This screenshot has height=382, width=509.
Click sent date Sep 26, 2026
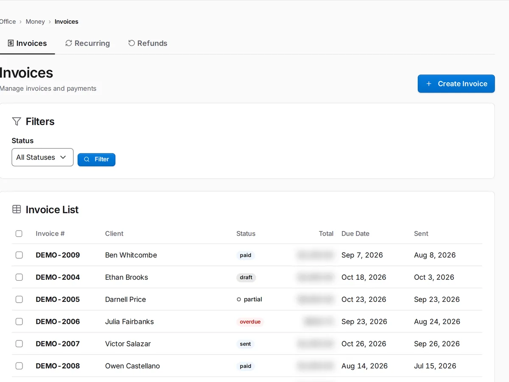(x=437, y=344)
